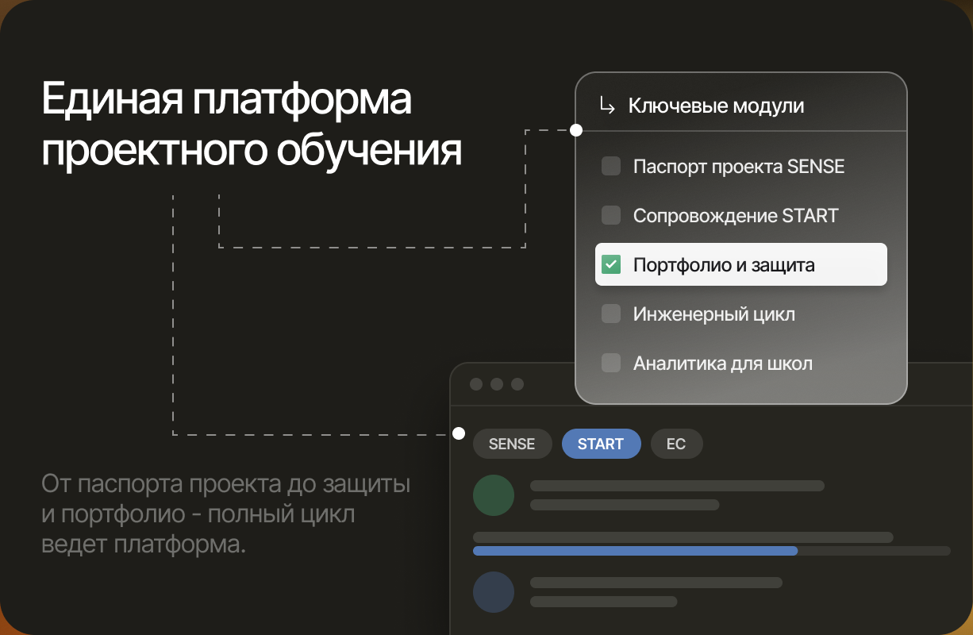The width and height of the screenshot is (973, 635).
Task: Check the Паспорт проекта SENSE checkbox
Action: click(611, 167)
